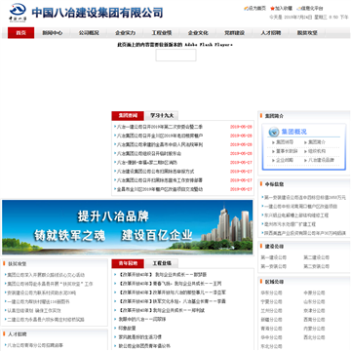Viewport: 351px width, 351px height.
Task: Open the 企业实力 menu
Action: pyautogui.click(x=125, y=33)
